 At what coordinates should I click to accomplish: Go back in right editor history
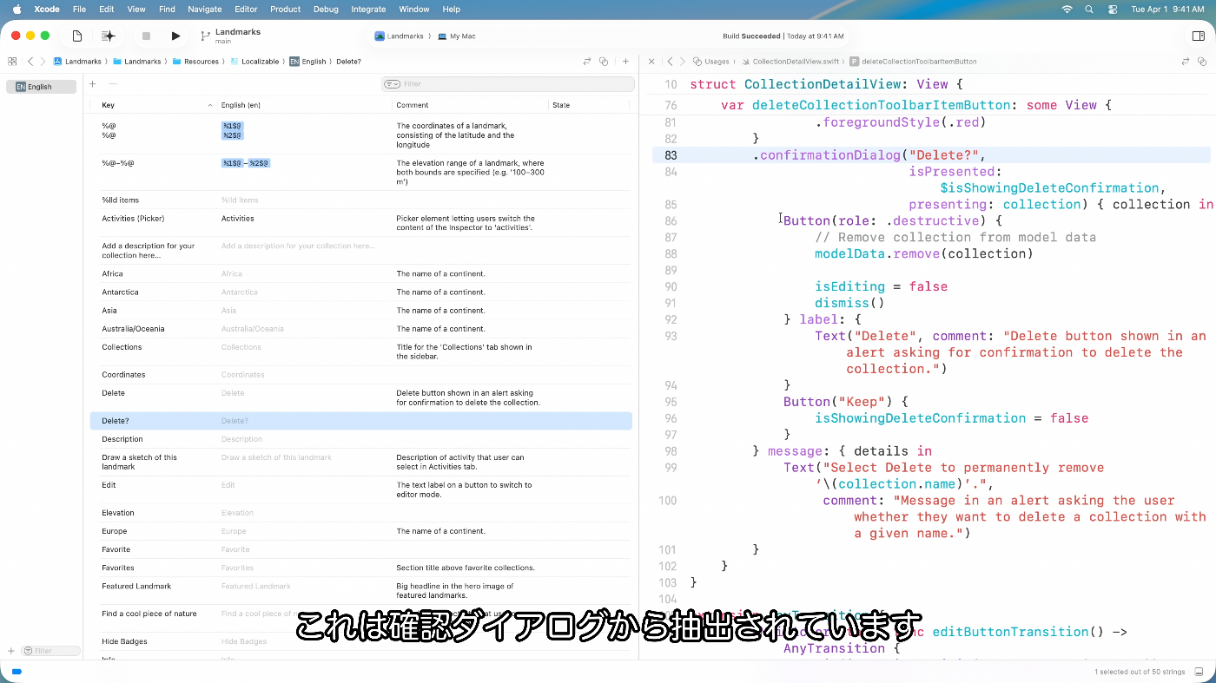(670, 62)
